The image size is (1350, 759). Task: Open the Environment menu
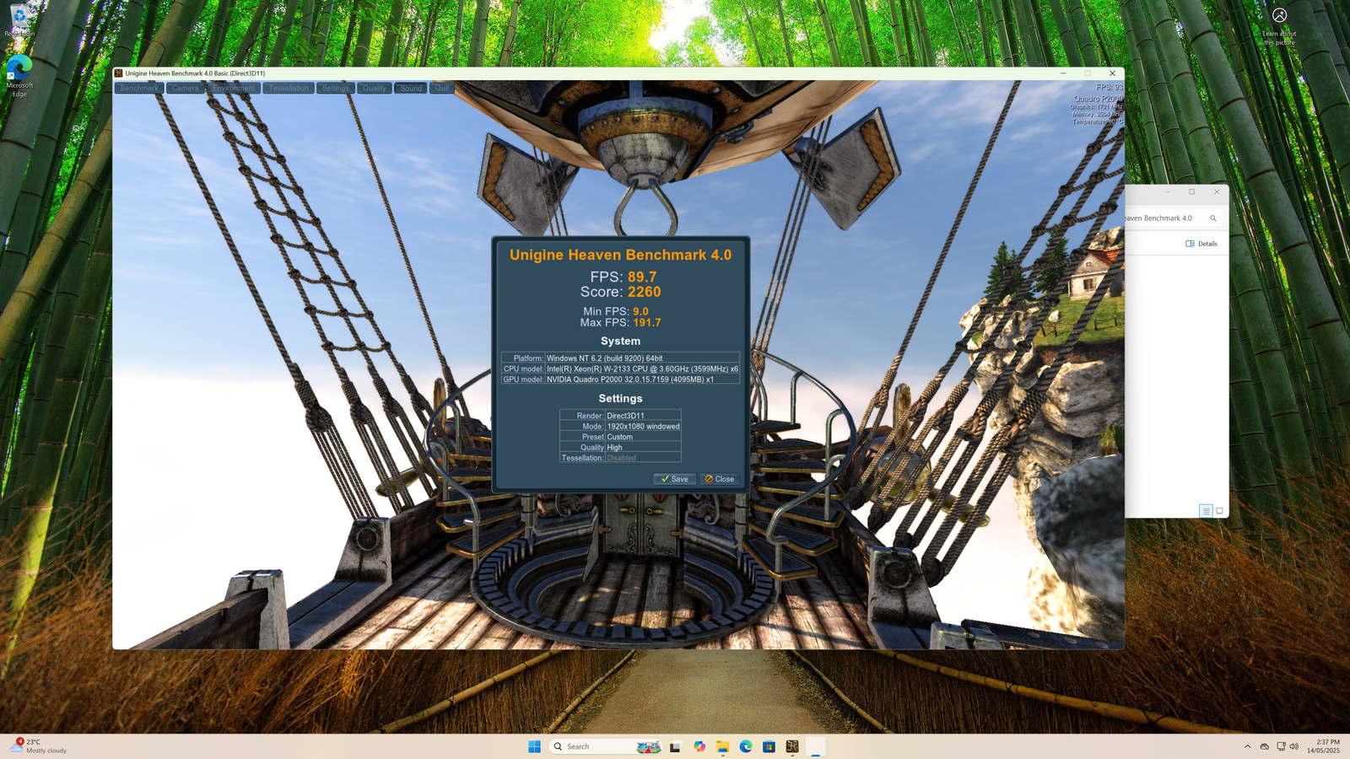[x=234, y=88]
